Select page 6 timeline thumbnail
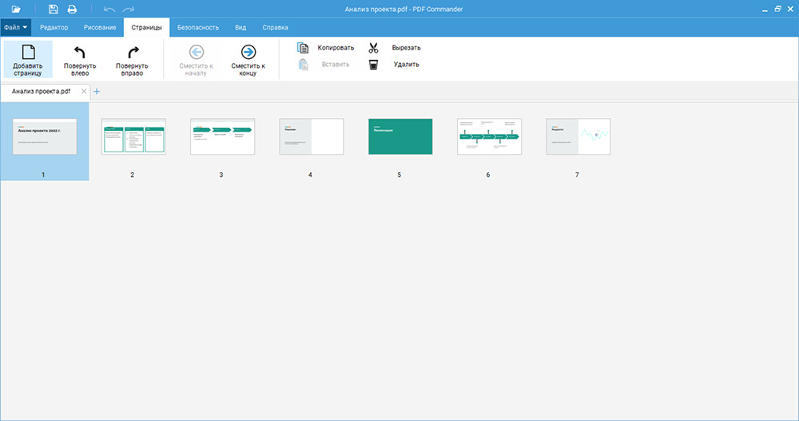799x421 pixels. point(489,137)
